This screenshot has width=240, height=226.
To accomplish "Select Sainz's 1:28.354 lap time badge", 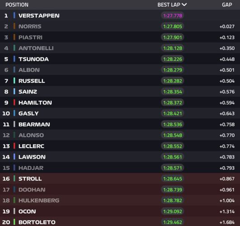I will [173, 91].
